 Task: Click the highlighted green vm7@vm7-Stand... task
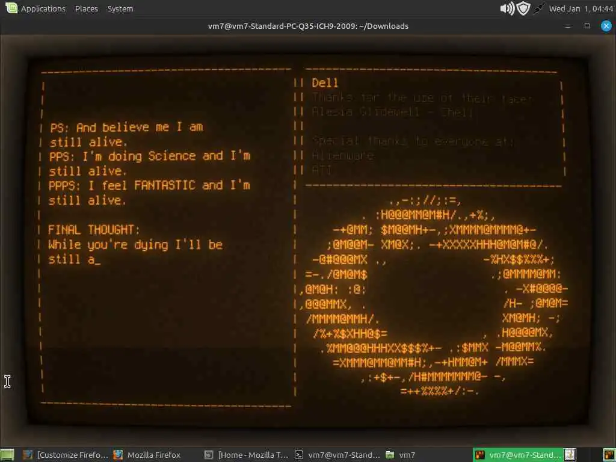click(x=519, y=455)
